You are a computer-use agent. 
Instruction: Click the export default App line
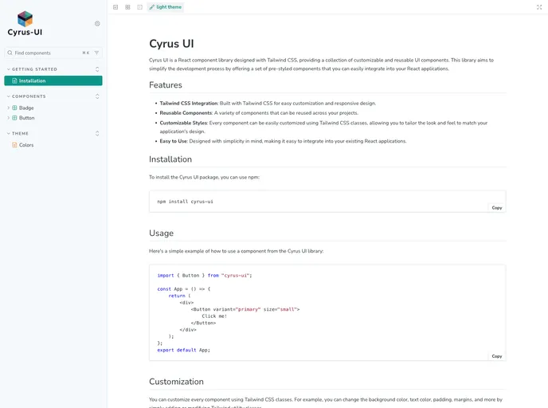183,350
